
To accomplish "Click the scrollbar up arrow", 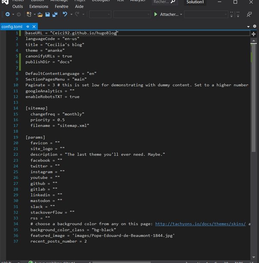I will [253, 41].
